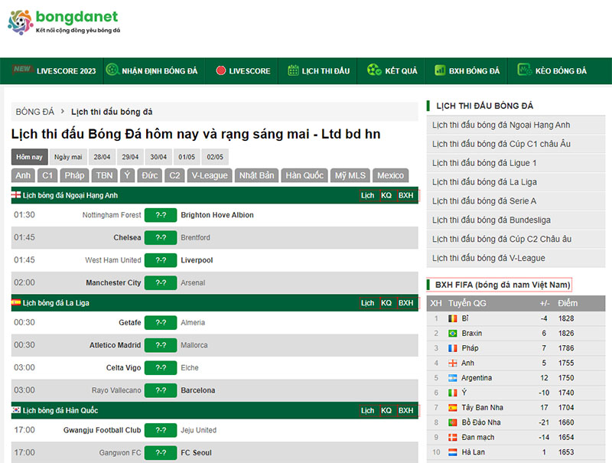Click the ?-? score for Chelsea vs Brentford
The width and height of the screenshot is (612, 463).
(x=161, y=238)
